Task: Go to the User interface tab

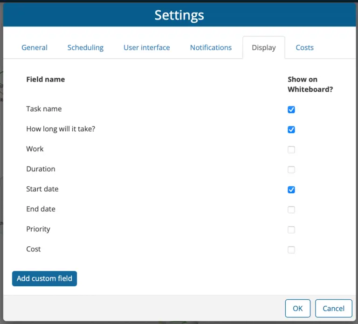Action: coord(146,47)
